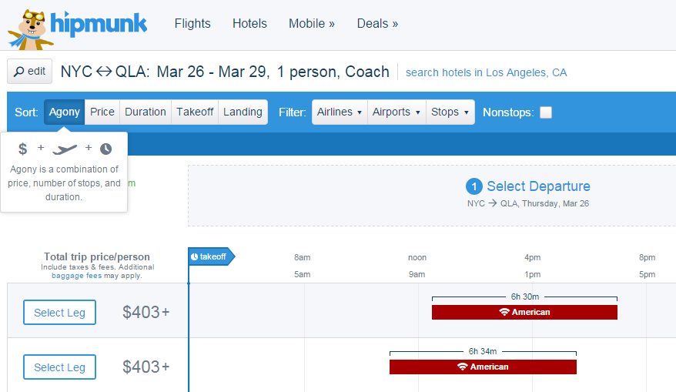
Task: Click the Hipmunk chipmunk mascot logo
Action: click(x=31, y=29)
